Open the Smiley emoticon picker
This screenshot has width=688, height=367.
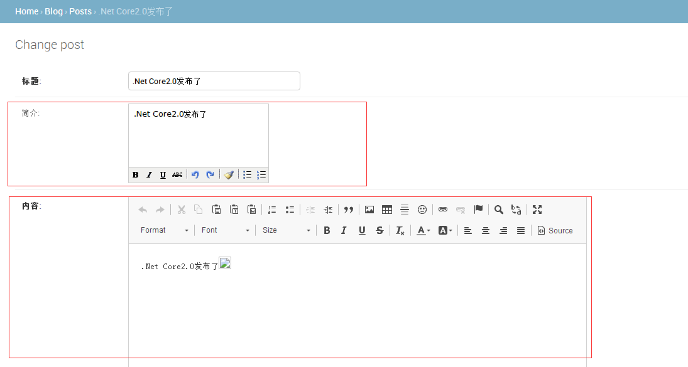(x=422, y=210)
